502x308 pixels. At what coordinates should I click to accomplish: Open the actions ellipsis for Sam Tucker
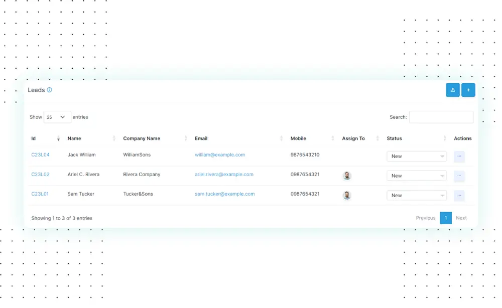point(459,195)
